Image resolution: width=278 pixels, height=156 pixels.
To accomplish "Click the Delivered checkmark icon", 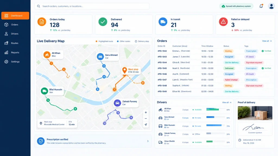I will coord(103,22).
